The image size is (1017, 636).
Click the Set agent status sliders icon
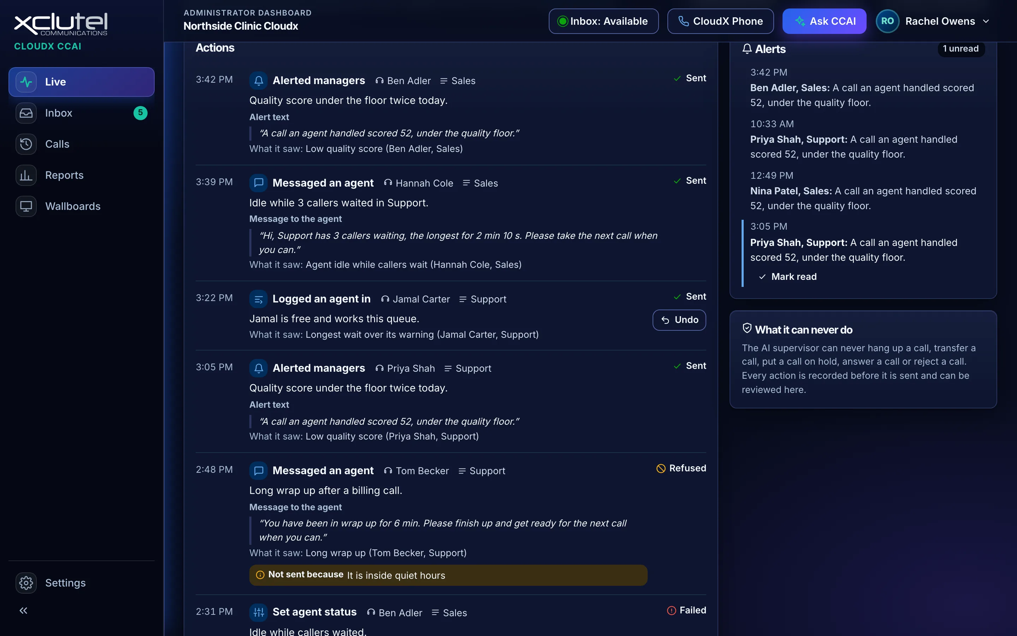tap(258, 612)
